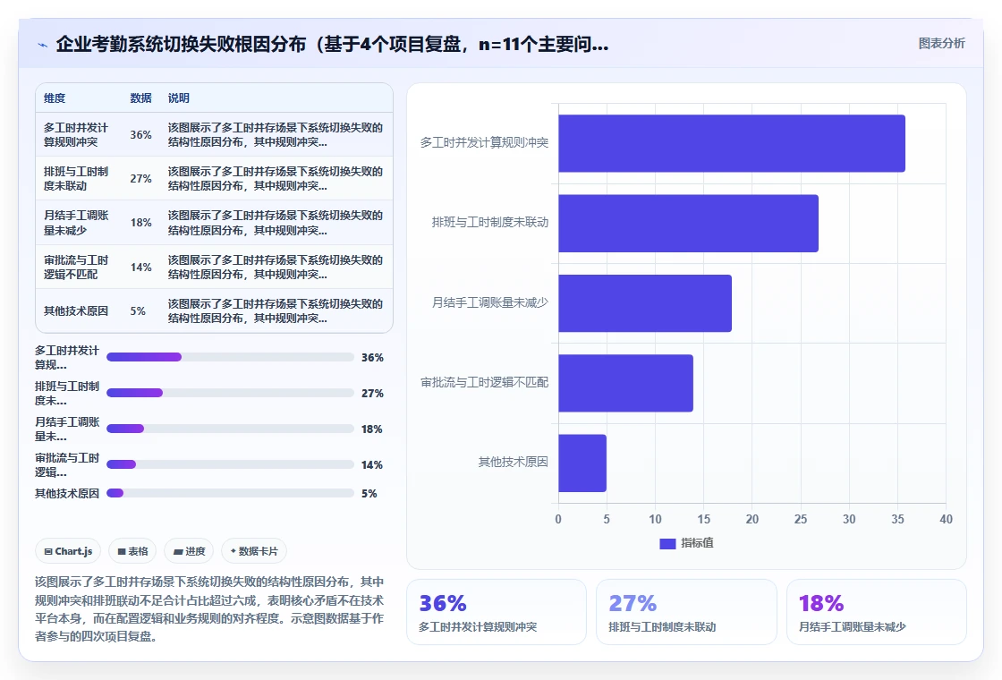Toggle the 指标值 legend color swatch

tap(667, 543)
